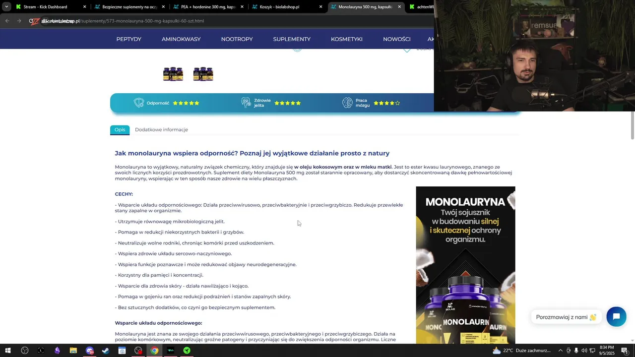Open the SUPLEMENTY menu

pos(292,39)
